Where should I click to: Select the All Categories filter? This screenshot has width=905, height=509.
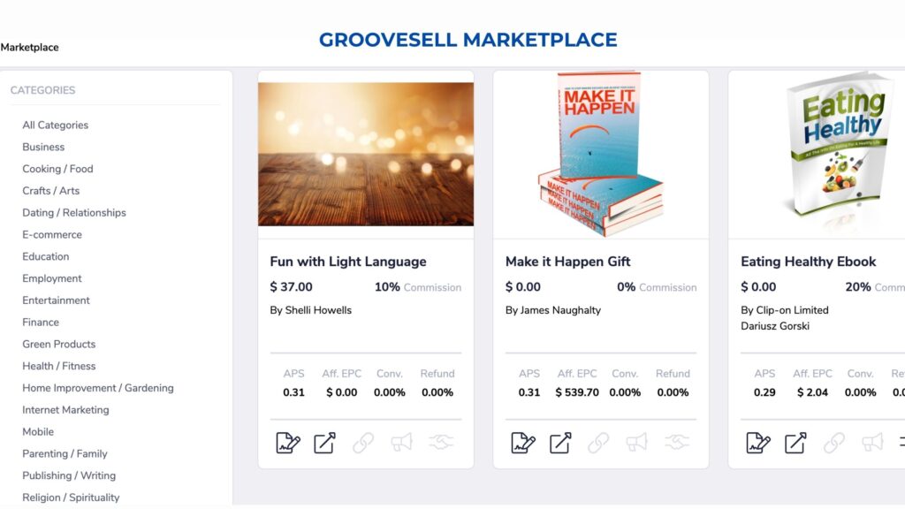coord(56,125)
